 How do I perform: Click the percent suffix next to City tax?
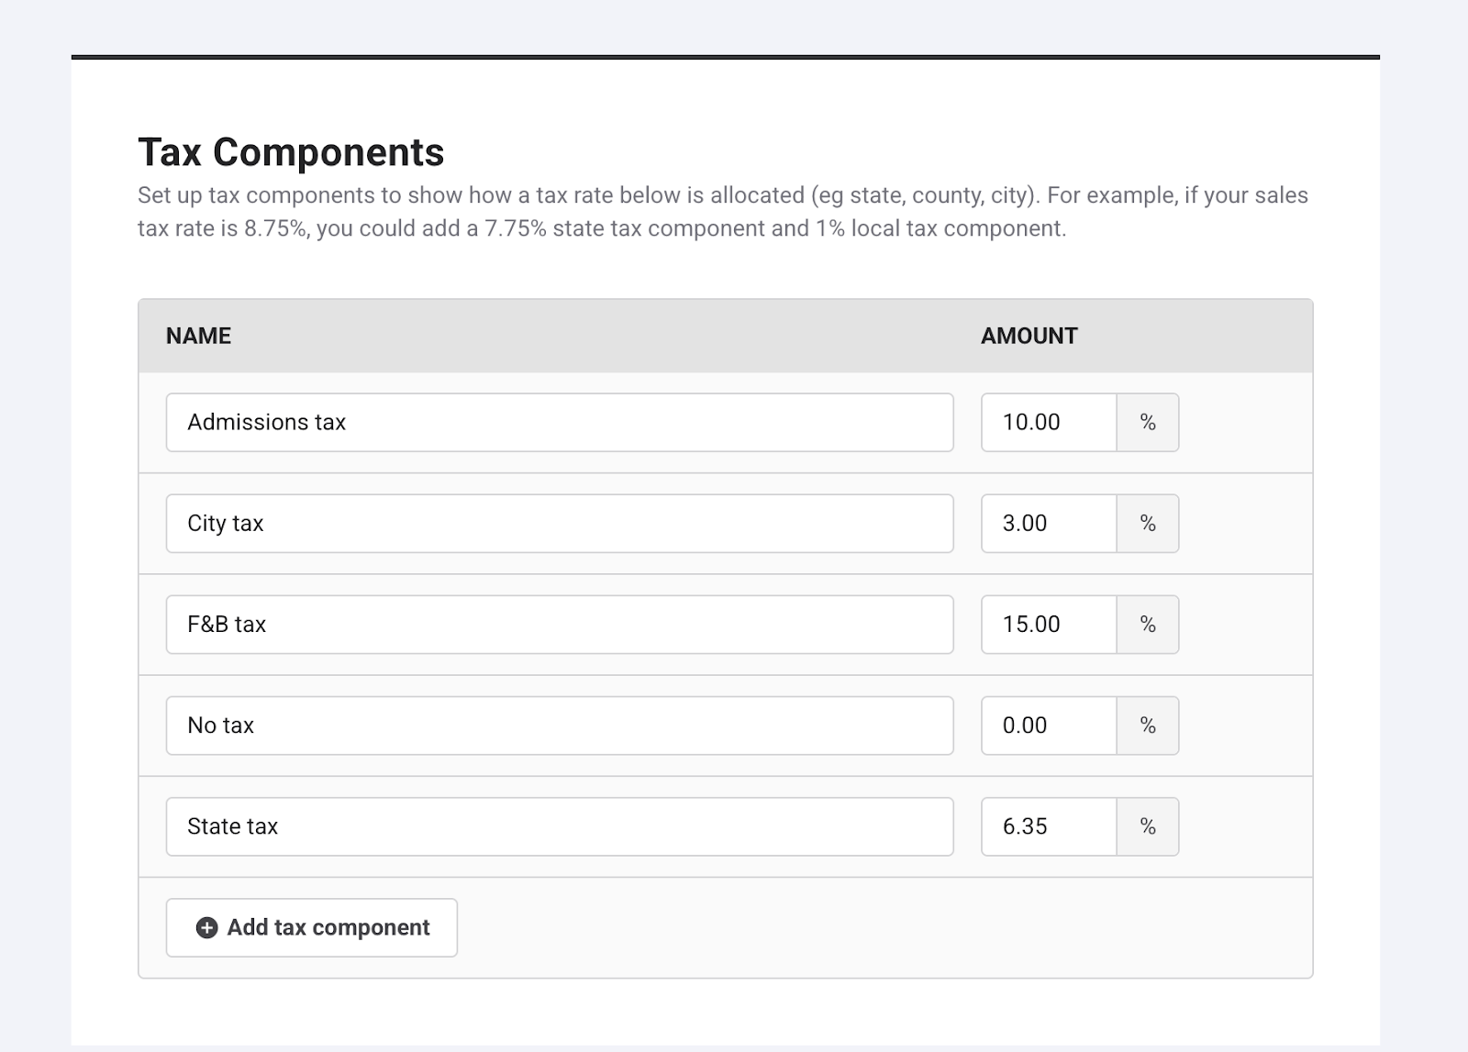click(1147, 524)
